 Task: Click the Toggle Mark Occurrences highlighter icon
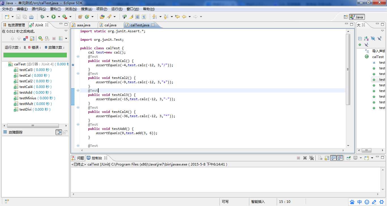(x=131, y=17)
